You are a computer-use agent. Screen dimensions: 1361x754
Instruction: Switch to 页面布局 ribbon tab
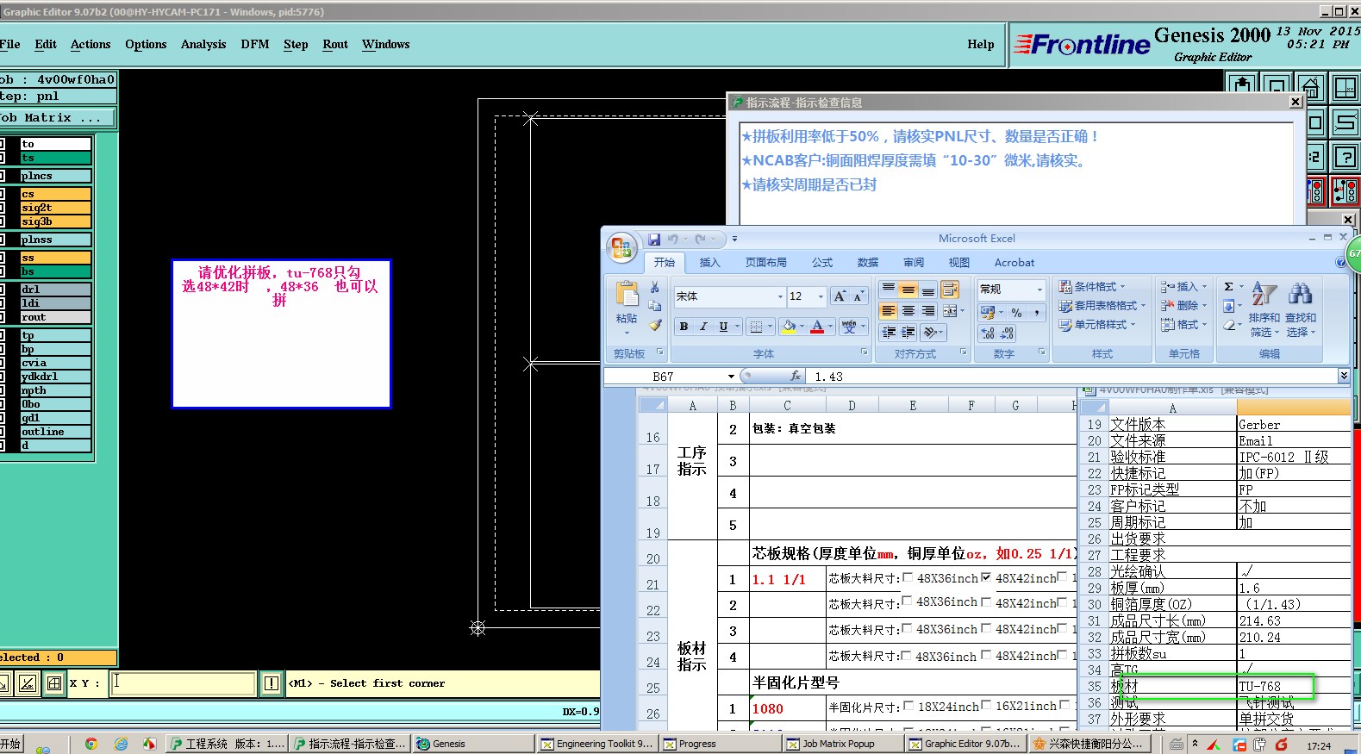pos(766,263)
